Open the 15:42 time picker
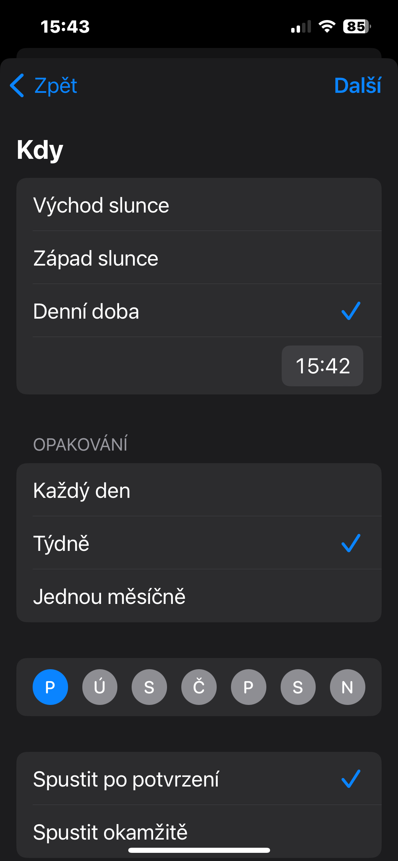398x861 pixels. (x=322, y=366)
